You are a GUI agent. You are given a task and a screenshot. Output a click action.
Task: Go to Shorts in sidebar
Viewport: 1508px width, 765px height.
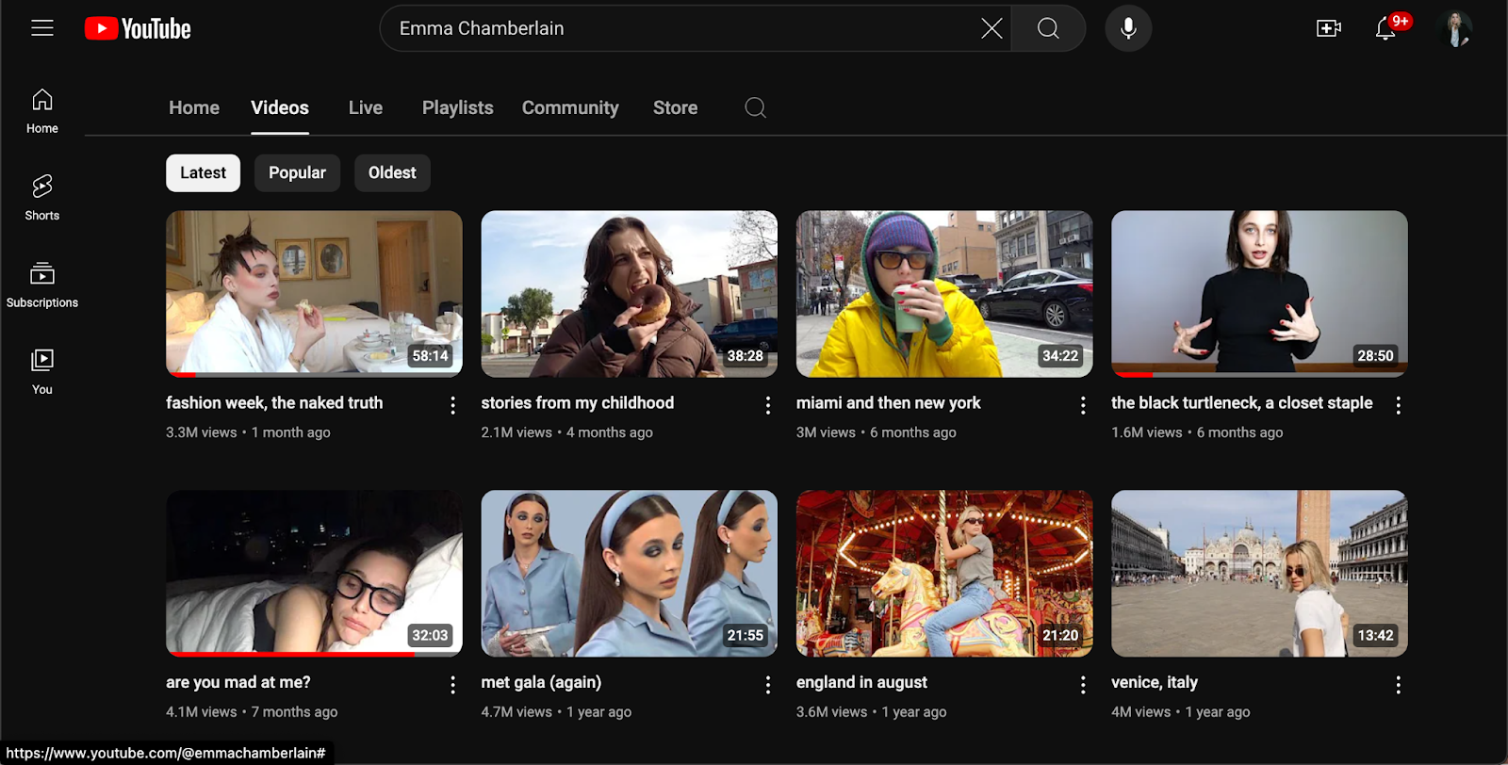(42, 197)
